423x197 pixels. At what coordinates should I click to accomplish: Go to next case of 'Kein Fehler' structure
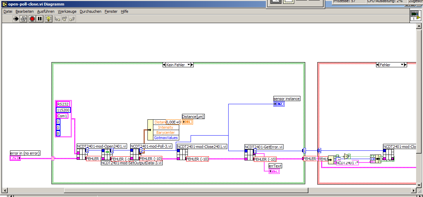192,65
